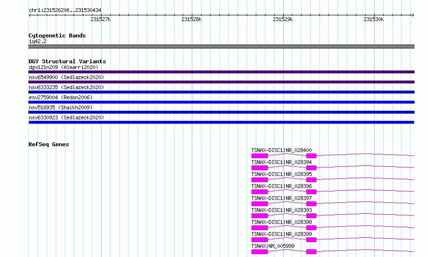
Task: Click the second exon block of TSNAX NM_005999
Action: coord(311,252)
